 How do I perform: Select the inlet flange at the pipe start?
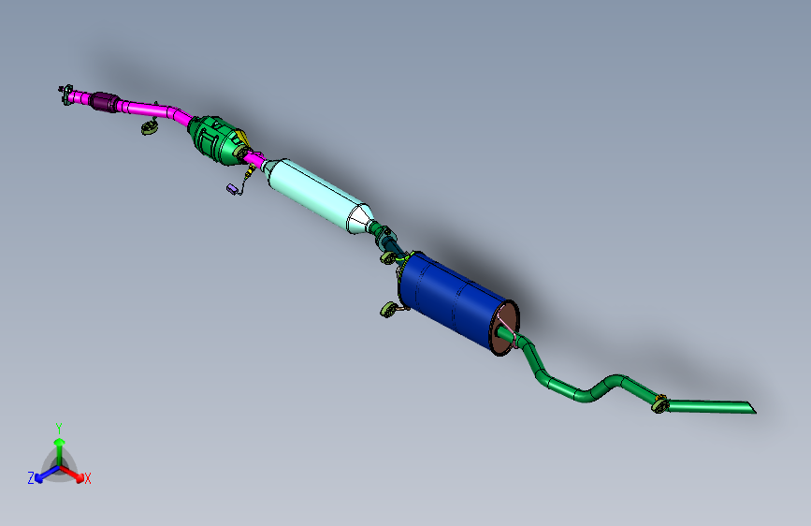tap(66, 95)
